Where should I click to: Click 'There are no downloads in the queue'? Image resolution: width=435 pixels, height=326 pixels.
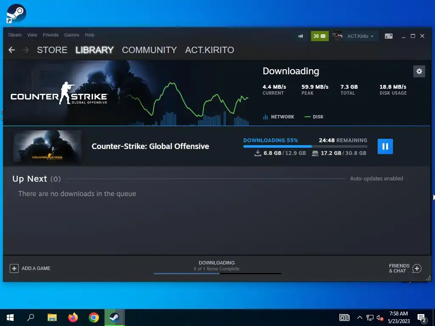(77, 194)
